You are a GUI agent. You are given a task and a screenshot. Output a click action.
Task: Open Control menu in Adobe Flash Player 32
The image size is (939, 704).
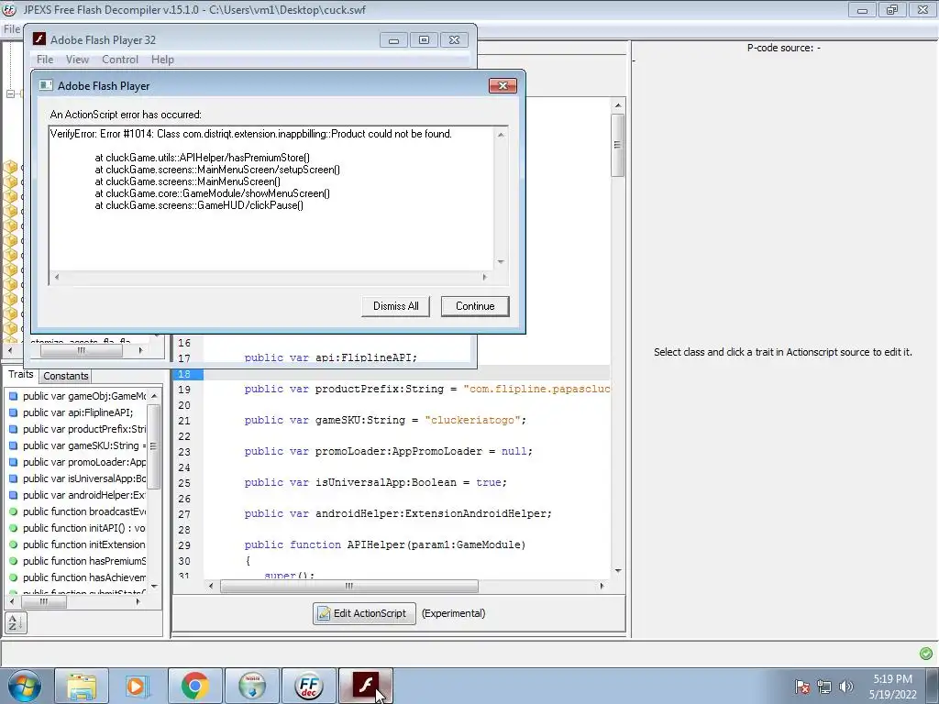click(x=120, y=60)
